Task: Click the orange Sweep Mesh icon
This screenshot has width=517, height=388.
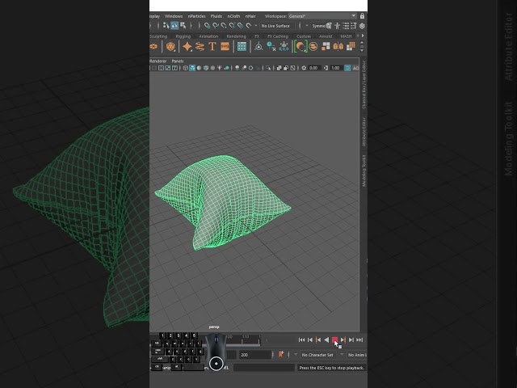Action: click(200, 47)
